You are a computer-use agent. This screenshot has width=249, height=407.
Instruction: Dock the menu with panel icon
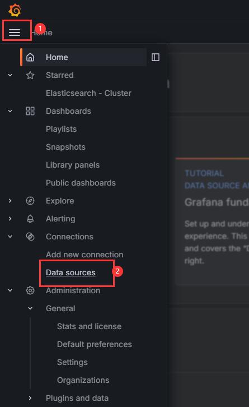156,57
